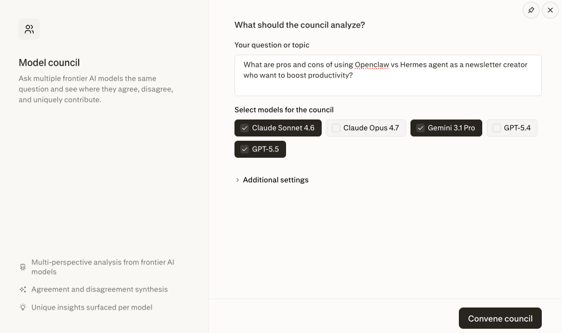The image size is (562, 333).
Task: Check GPT-5.4 model
Action: click(x=512, y=128)
